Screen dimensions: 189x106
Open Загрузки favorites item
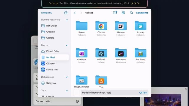54,83
